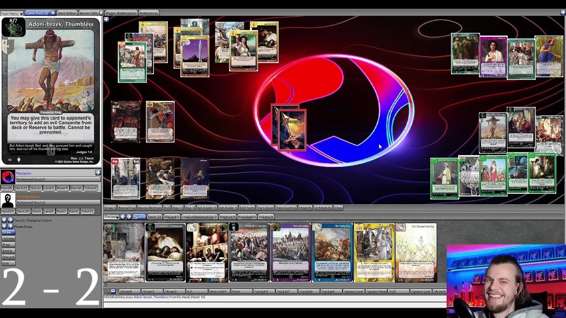Click the Take Control button
The image size is (566, 318).
[x=286, y=208]
